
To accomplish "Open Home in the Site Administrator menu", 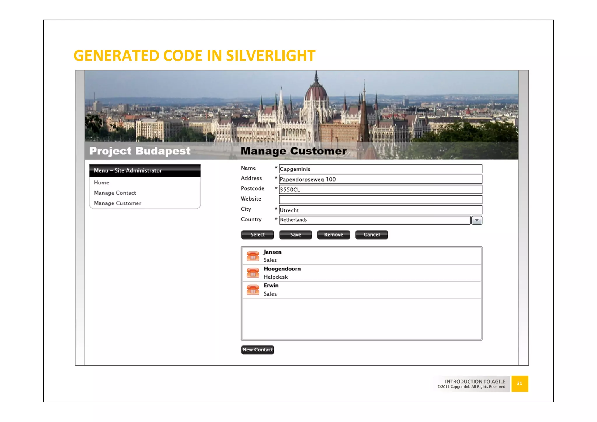I will pyautogui.click(x=101, y=182).
